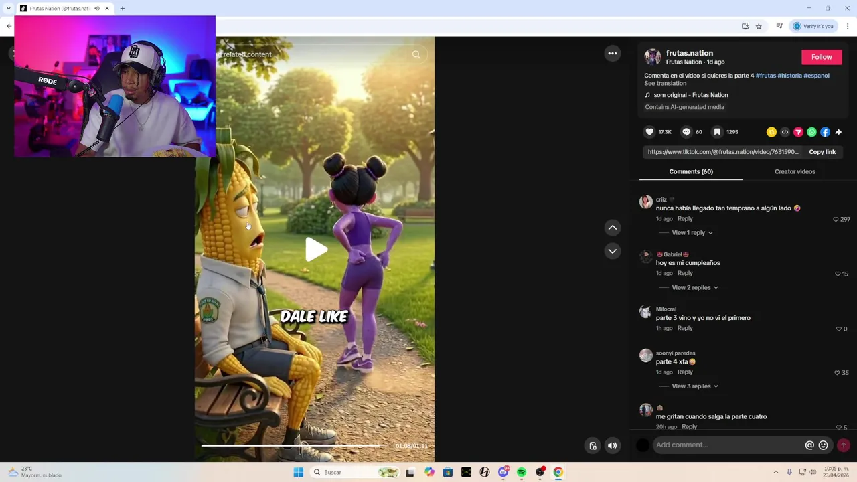Click See translation link
Screen dimensions: 857x482
(665, 83)
